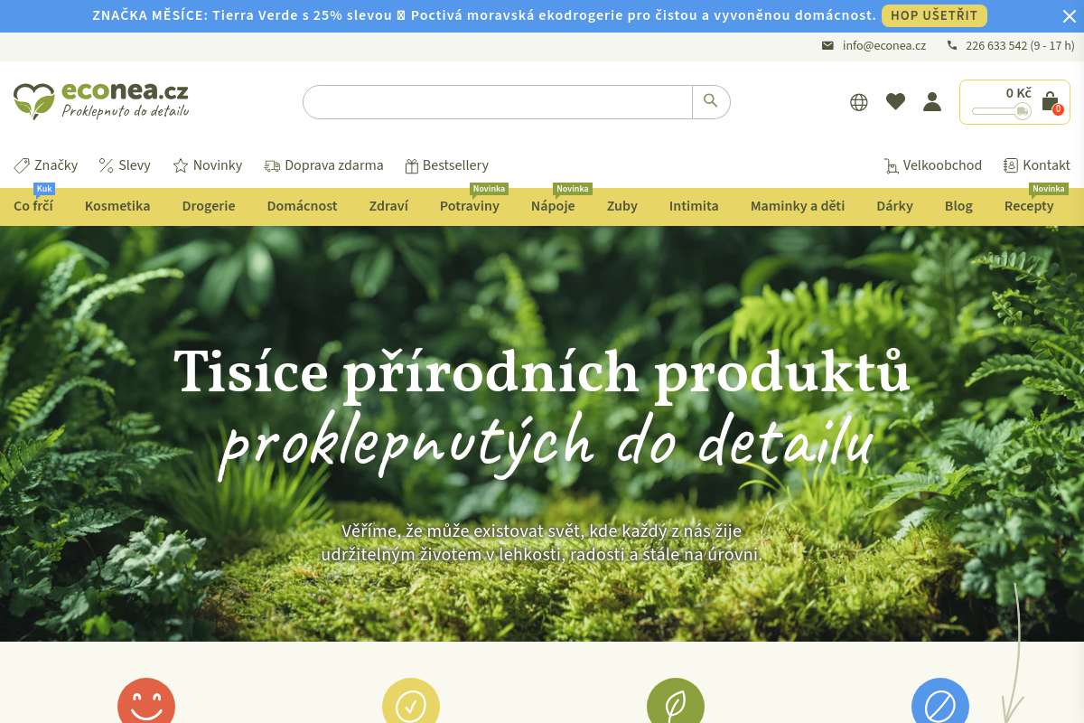This screenshot has width=1084, height=723.
Task: Click the truck icon for Doprava zdarma
Action: (272, 165)
